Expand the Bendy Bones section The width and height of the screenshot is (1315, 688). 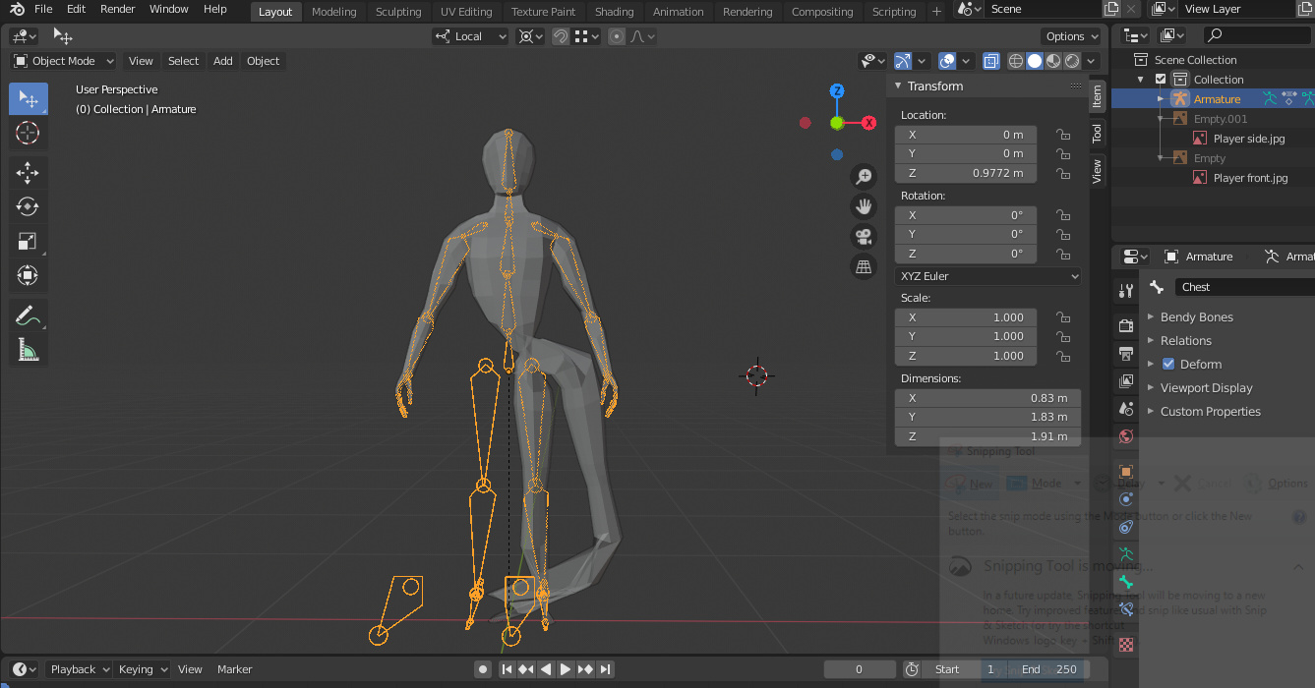pyautogui.click(x=1188, y=316)
